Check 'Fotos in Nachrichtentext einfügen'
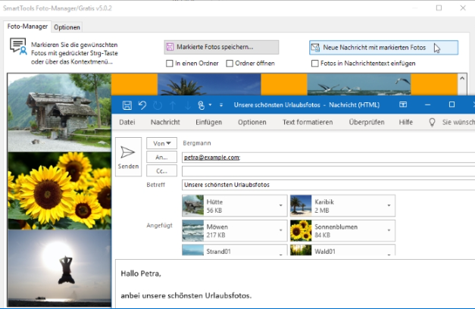This screenshot has height=309, width=475. [x=315, y=64]
